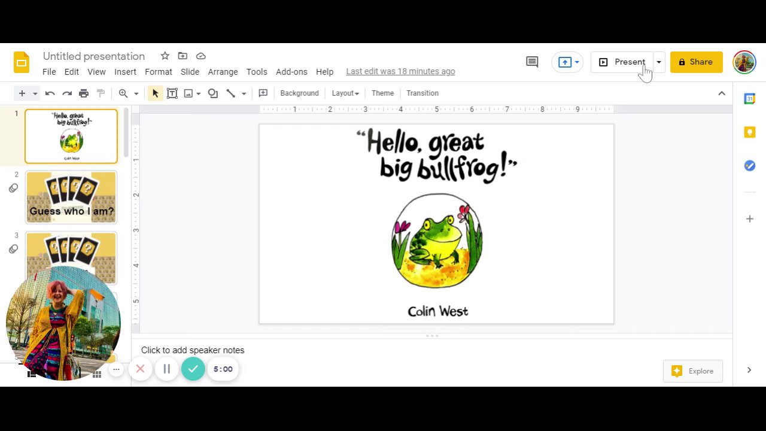This screenshot has height=431, width=766.
Task: Hide the side panel chevron
Action: pyautogui.click(x=749, y=370)
